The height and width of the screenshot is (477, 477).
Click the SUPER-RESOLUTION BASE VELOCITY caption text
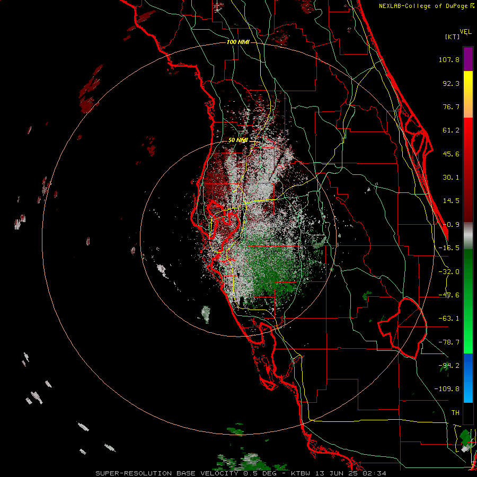point(168,473)
